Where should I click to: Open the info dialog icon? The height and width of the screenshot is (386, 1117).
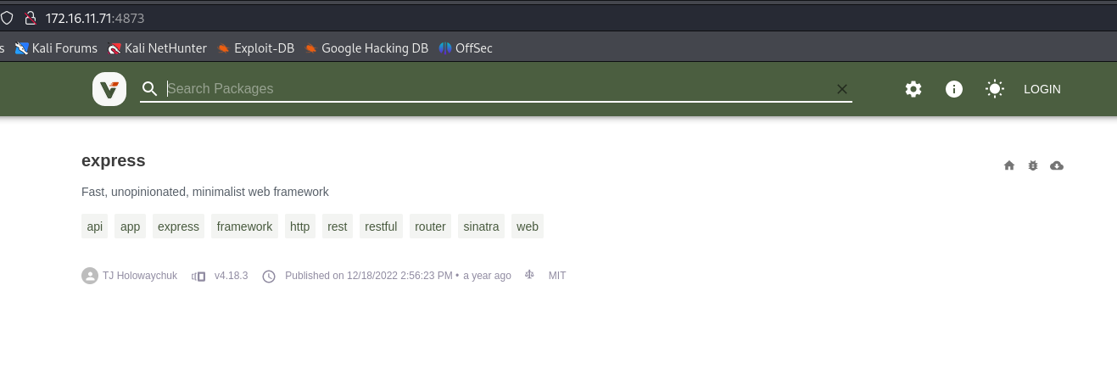click(x=954, y=89)
